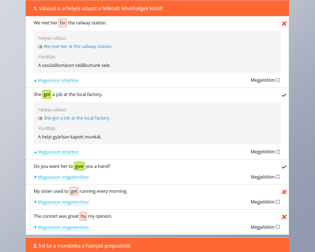
Task: Expand explanation for 'give you a hand' sentence
Action: click(62, 177)
